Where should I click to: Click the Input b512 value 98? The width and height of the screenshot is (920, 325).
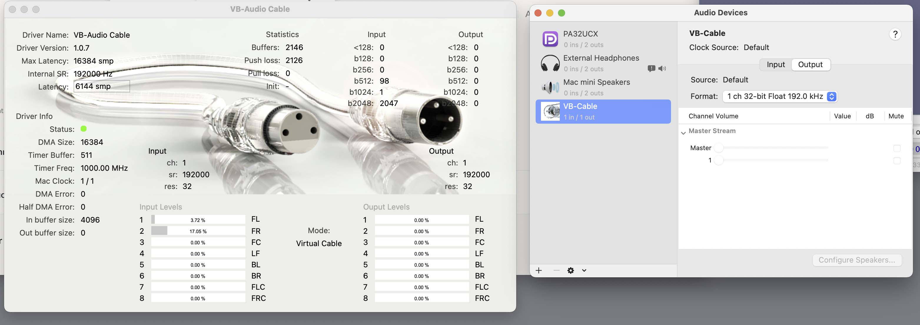coord(384,81)
